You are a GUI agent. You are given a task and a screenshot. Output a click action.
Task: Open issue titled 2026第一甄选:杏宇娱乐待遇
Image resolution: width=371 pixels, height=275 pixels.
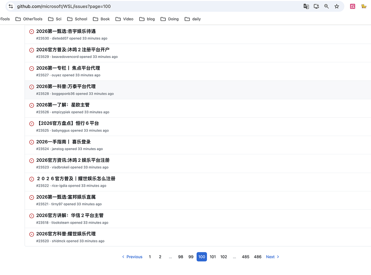coord(66,31)
